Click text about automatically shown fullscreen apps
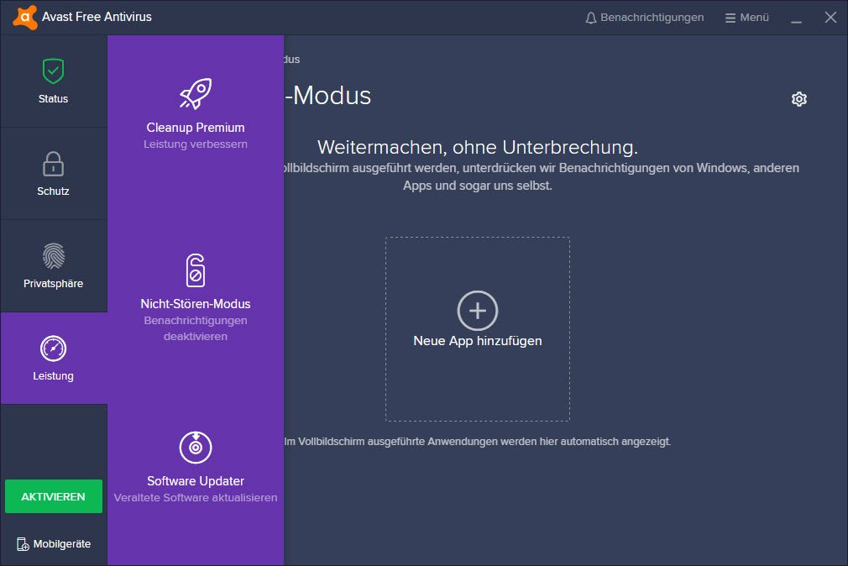The height and width of the screenshot is (566, 848). 478,442
